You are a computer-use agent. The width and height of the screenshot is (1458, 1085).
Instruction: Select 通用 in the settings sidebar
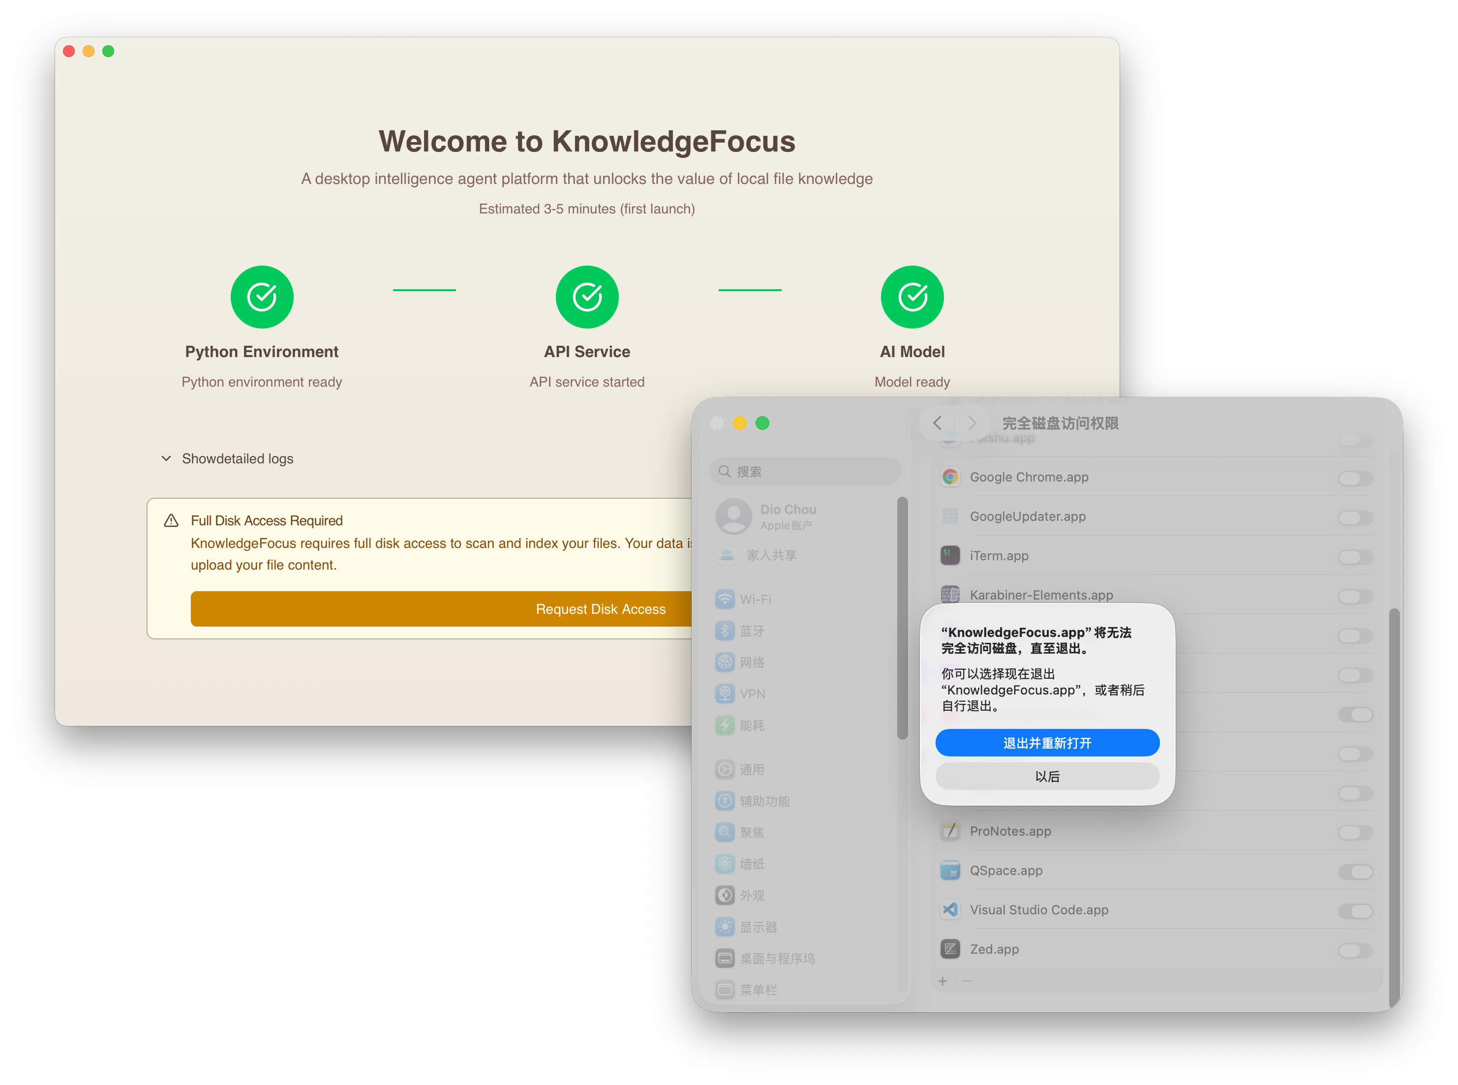(725, 769)
